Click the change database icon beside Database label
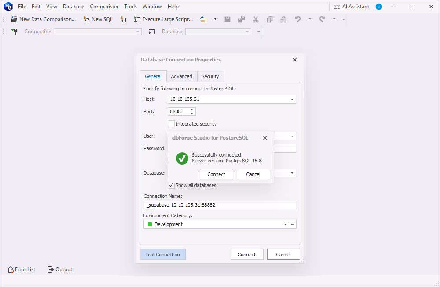The image size is (440, 287). (x=151, y=32)
